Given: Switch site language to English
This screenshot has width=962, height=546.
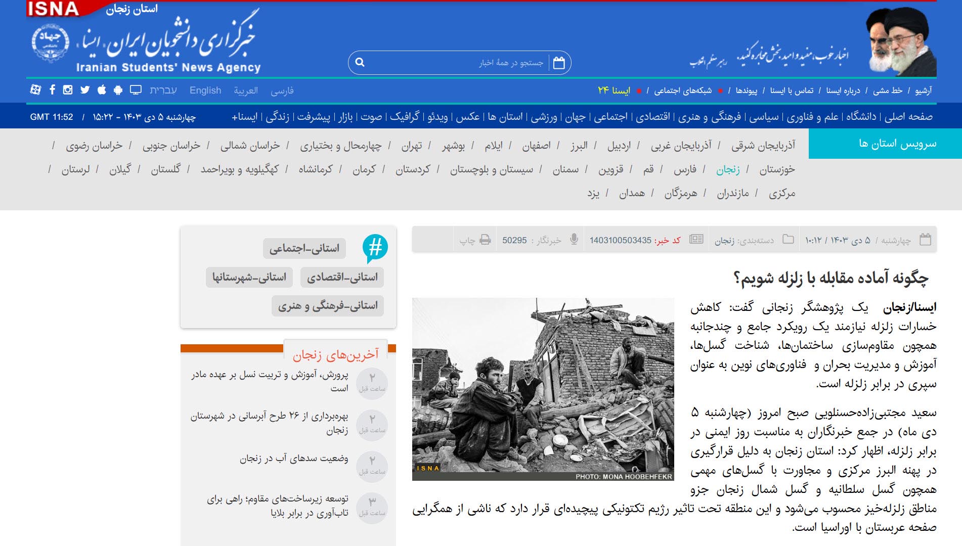Looking at the screenshot, I should (x=205, y=90).
